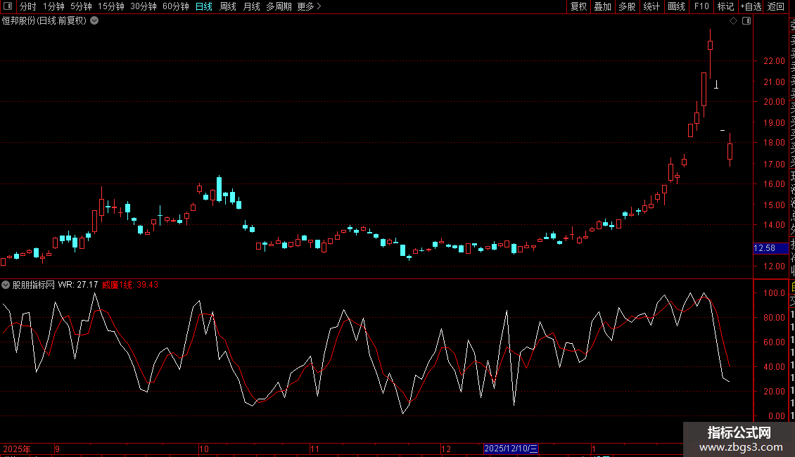The height and width of the screenshot is (457, 795).
Task: Click the 21.00 price axis label
Action: click(x=774, y=82)
